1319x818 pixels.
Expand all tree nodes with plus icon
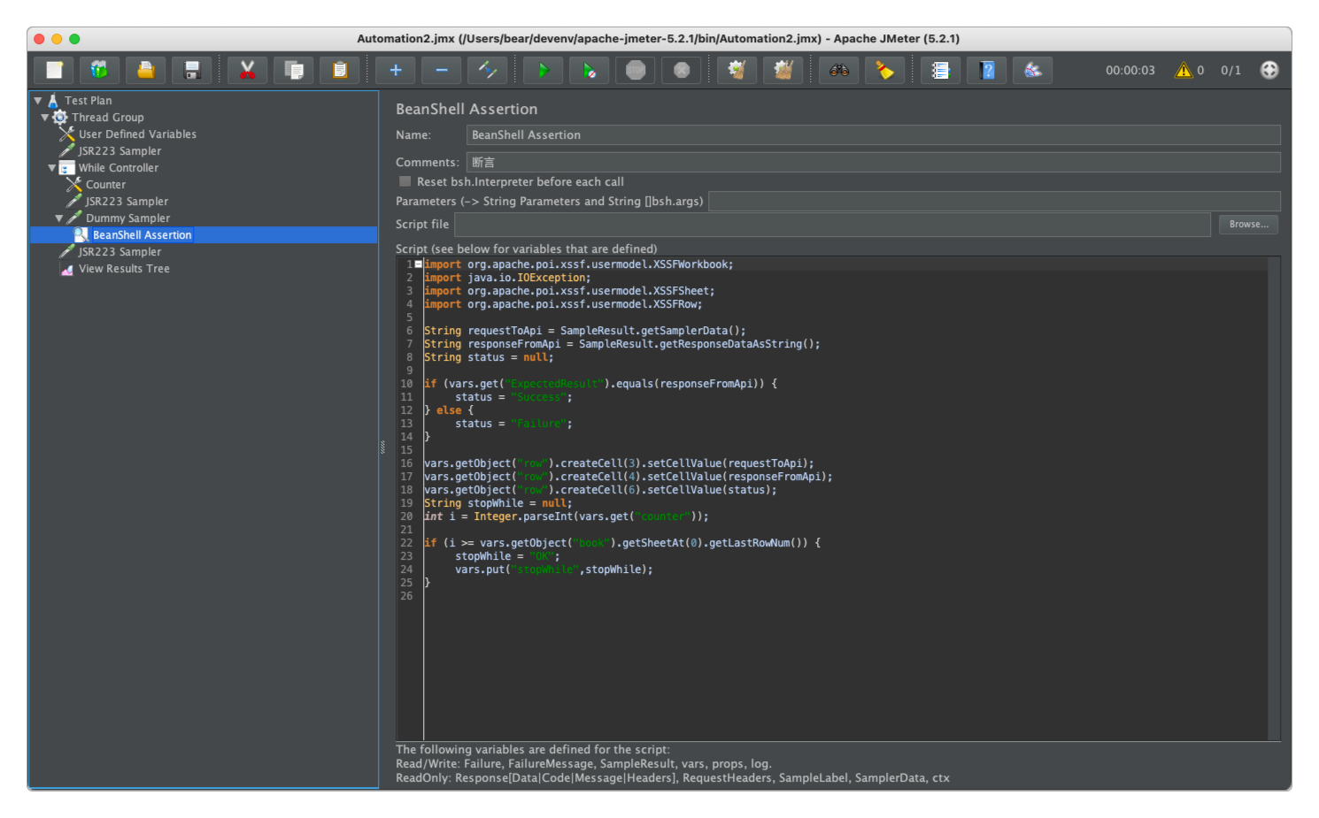pos(396,70)
